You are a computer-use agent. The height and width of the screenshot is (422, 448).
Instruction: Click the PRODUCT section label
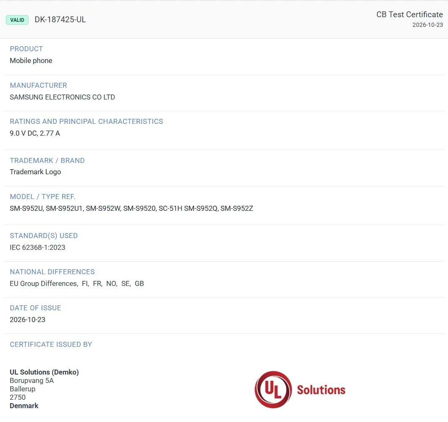pyautogui.click(x=26, y=49)
